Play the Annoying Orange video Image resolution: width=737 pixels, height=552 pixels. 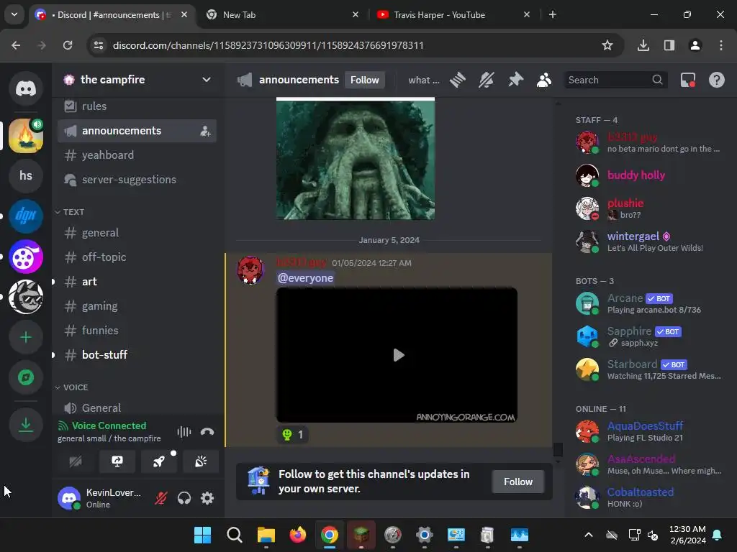(x=397, y=355)
